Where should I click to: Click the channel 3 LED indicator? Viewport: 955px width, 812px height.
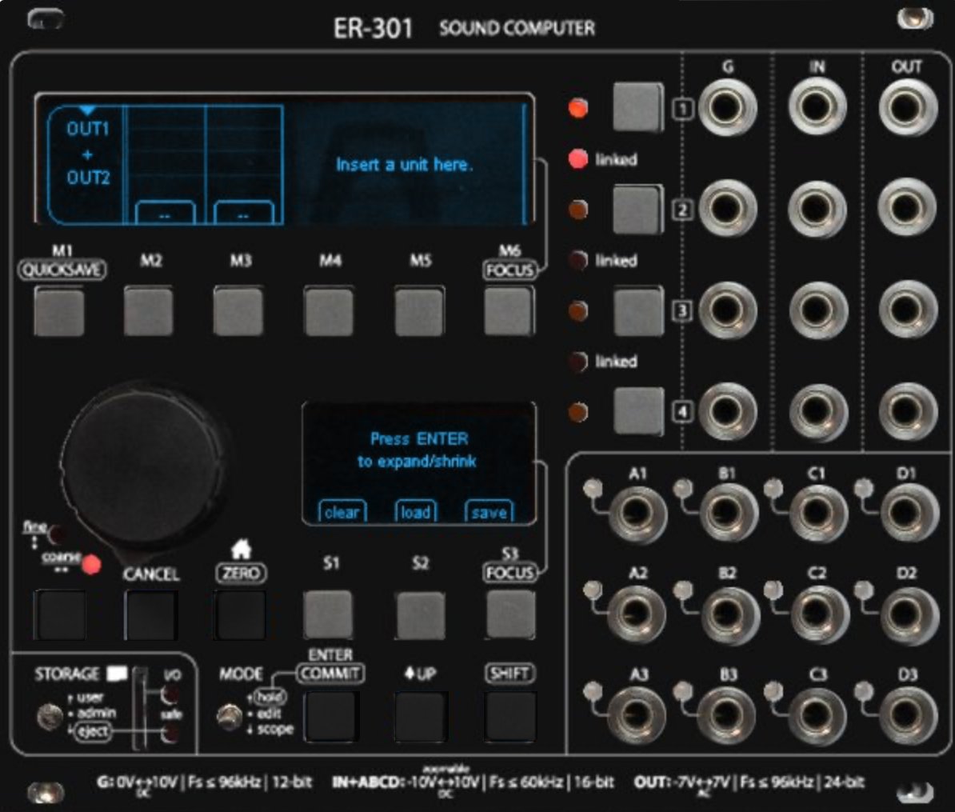pos(578,311)
